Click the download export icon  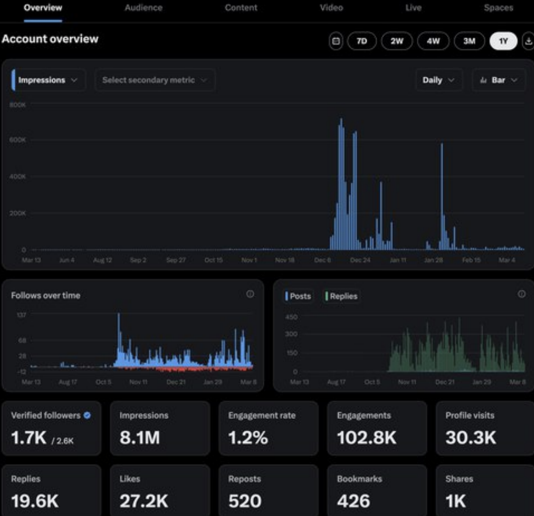528,41
